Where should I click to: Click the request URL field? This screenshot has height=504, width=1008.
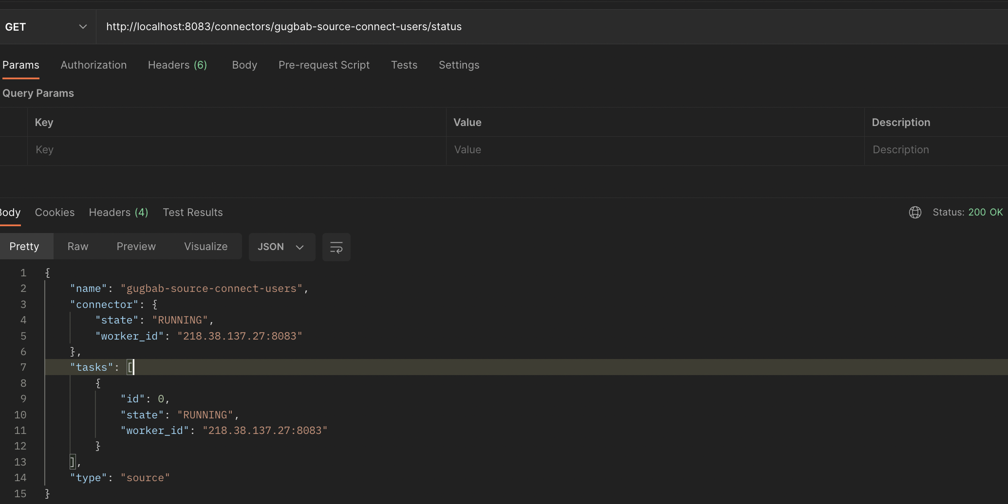(552, 27)
